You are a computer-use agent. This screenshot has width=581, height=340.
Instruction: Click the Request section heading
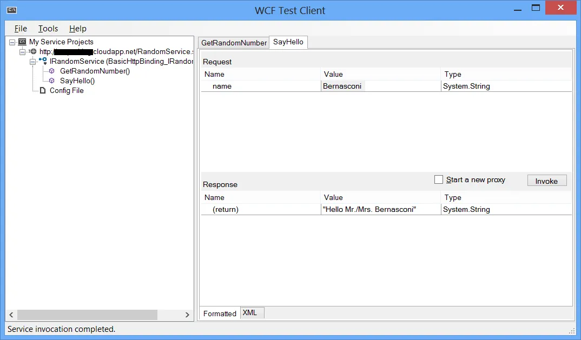(217, 62)
